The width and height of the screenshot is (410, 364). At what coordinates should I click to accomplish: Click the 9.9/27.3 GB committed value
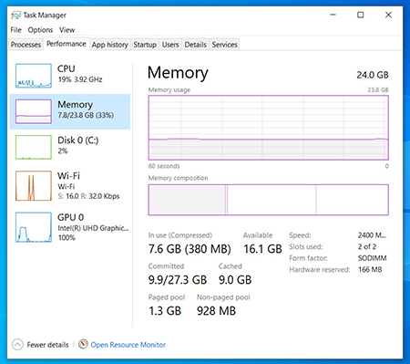[x=178, y=280]
